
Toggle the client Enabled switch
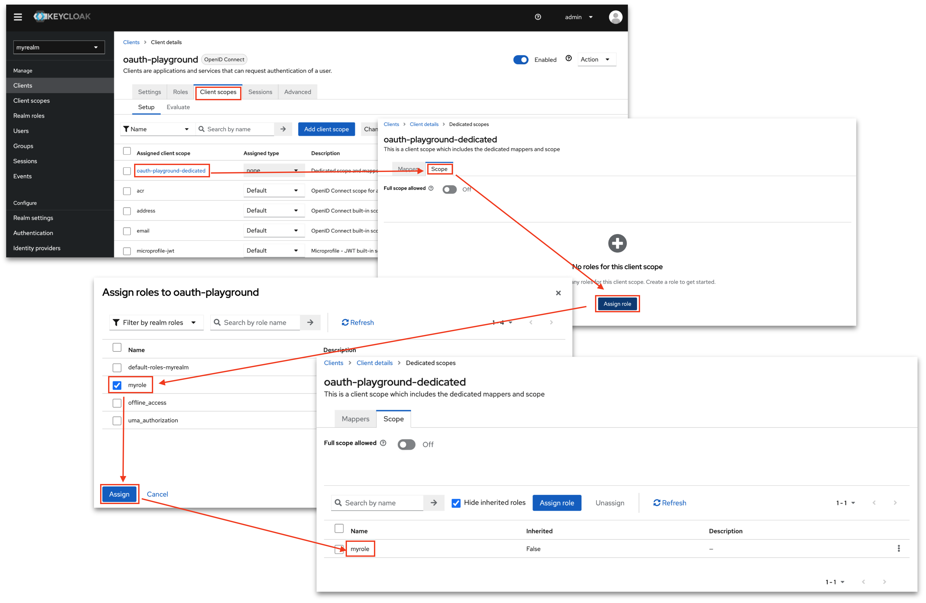521,59
